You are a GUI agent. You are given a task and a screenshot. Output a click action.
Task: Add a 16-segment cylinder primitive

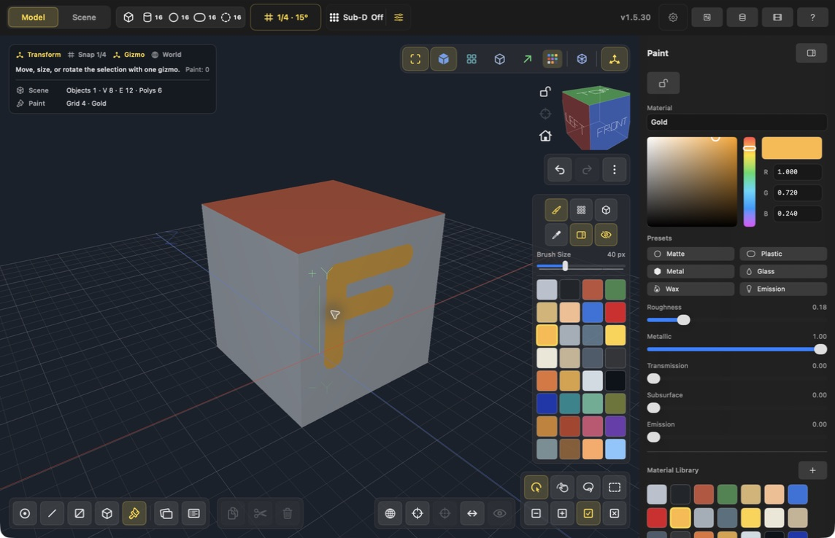pyautogui.click(x=153, y=17)
